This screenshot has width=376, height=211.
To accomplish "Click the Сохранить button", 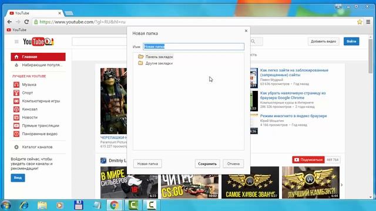I will tap(207, 164).
